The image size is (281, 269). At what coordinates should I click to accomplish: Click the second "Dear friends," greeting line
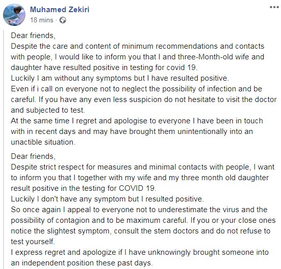[33, 156]
